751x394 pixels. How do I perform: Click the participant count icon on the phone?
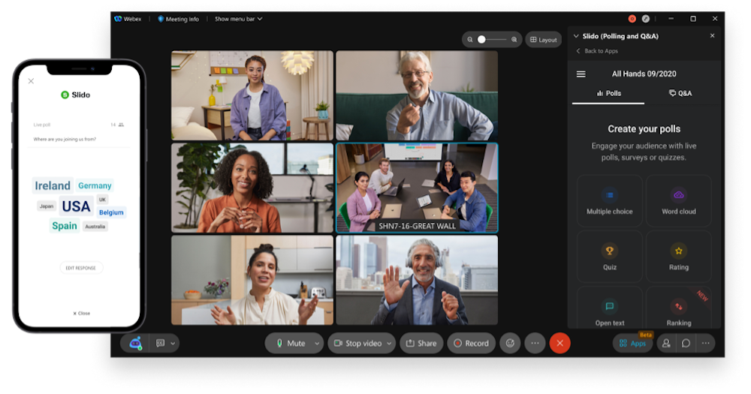click(121, 125)
